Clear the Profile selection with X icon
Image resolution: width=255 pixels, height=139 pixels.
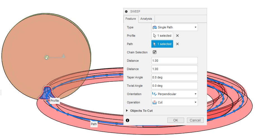(177, 36)
